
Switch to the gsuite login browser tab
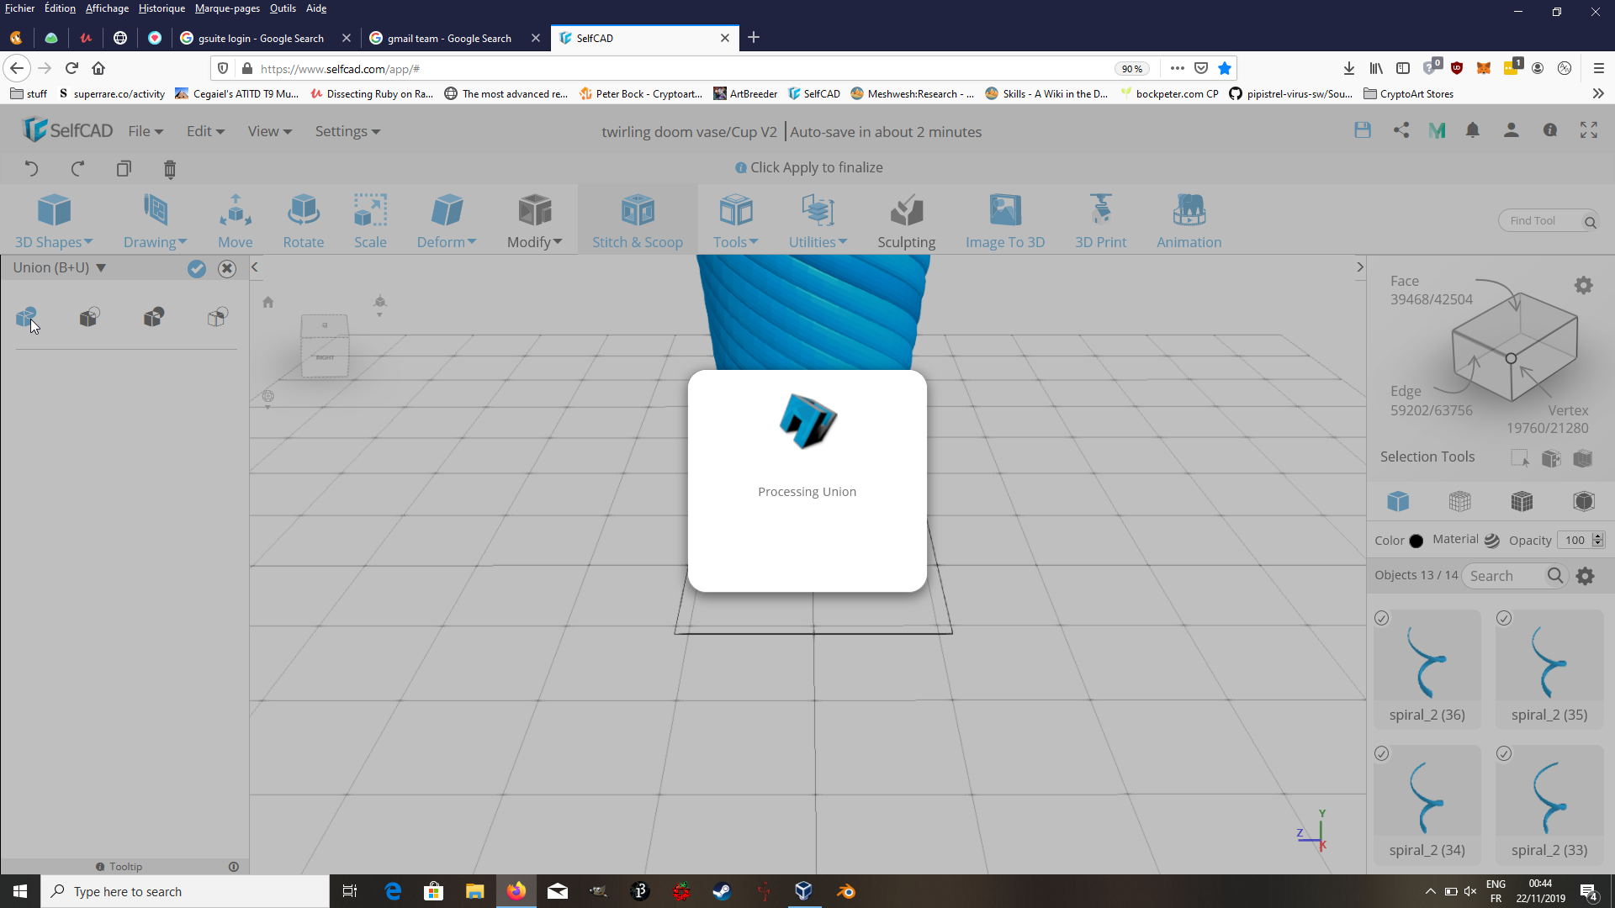coord(264,38)
